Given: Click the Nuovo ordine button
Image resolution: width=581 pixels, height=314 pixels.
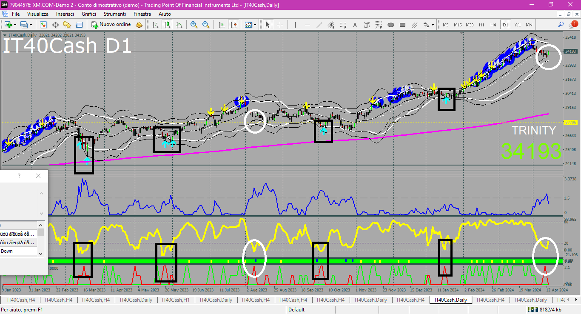Looking at the screenshot, I should pyautogui.click(x=111, y=25).
